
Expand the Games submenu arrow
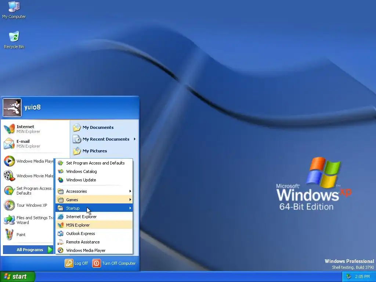pos(130,199)
